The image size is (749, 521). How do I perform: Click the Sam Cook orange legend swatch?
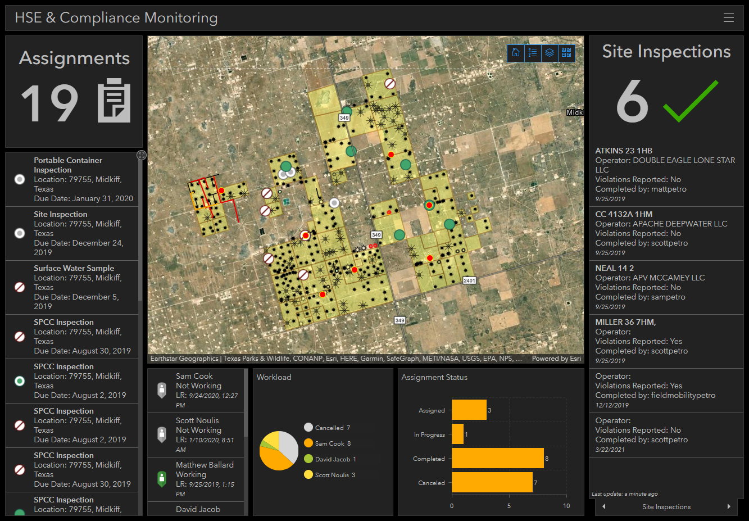308,443
